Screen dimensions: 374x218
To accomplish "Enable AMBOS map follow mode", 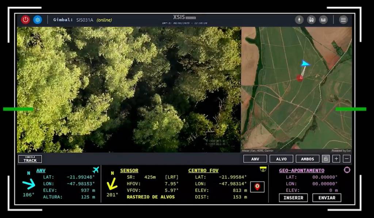I will click(307, 159).
